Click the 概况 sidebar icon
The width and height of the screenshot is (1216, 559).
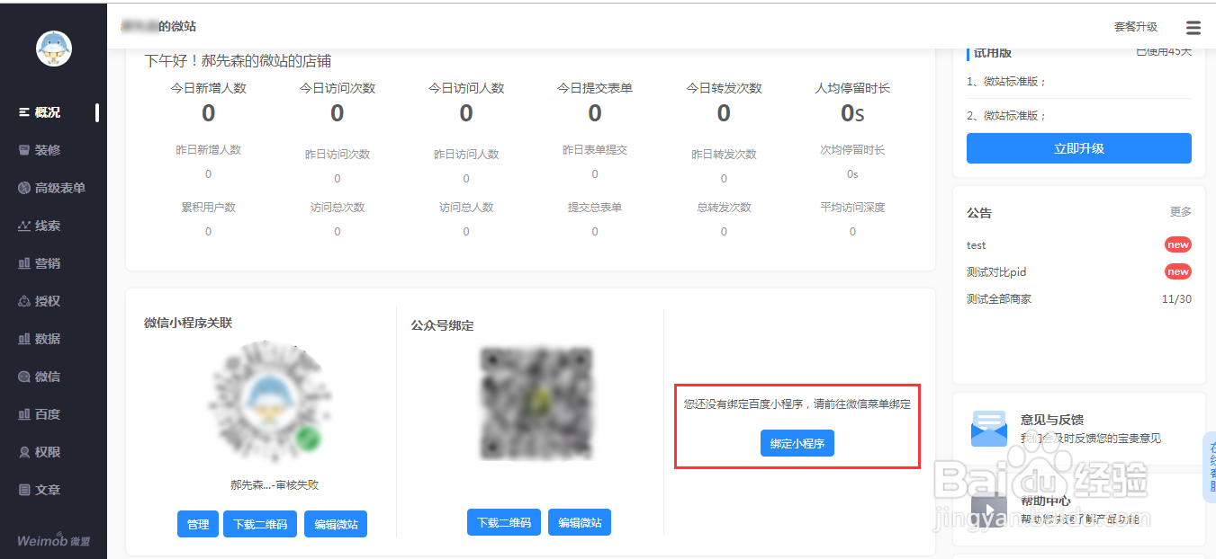[24, 112]
